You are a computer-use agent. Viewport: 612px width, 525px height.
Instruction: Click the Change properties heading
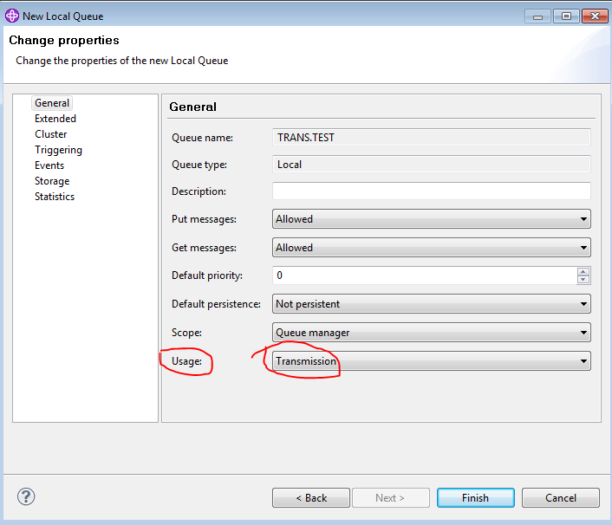coord(64,40)
